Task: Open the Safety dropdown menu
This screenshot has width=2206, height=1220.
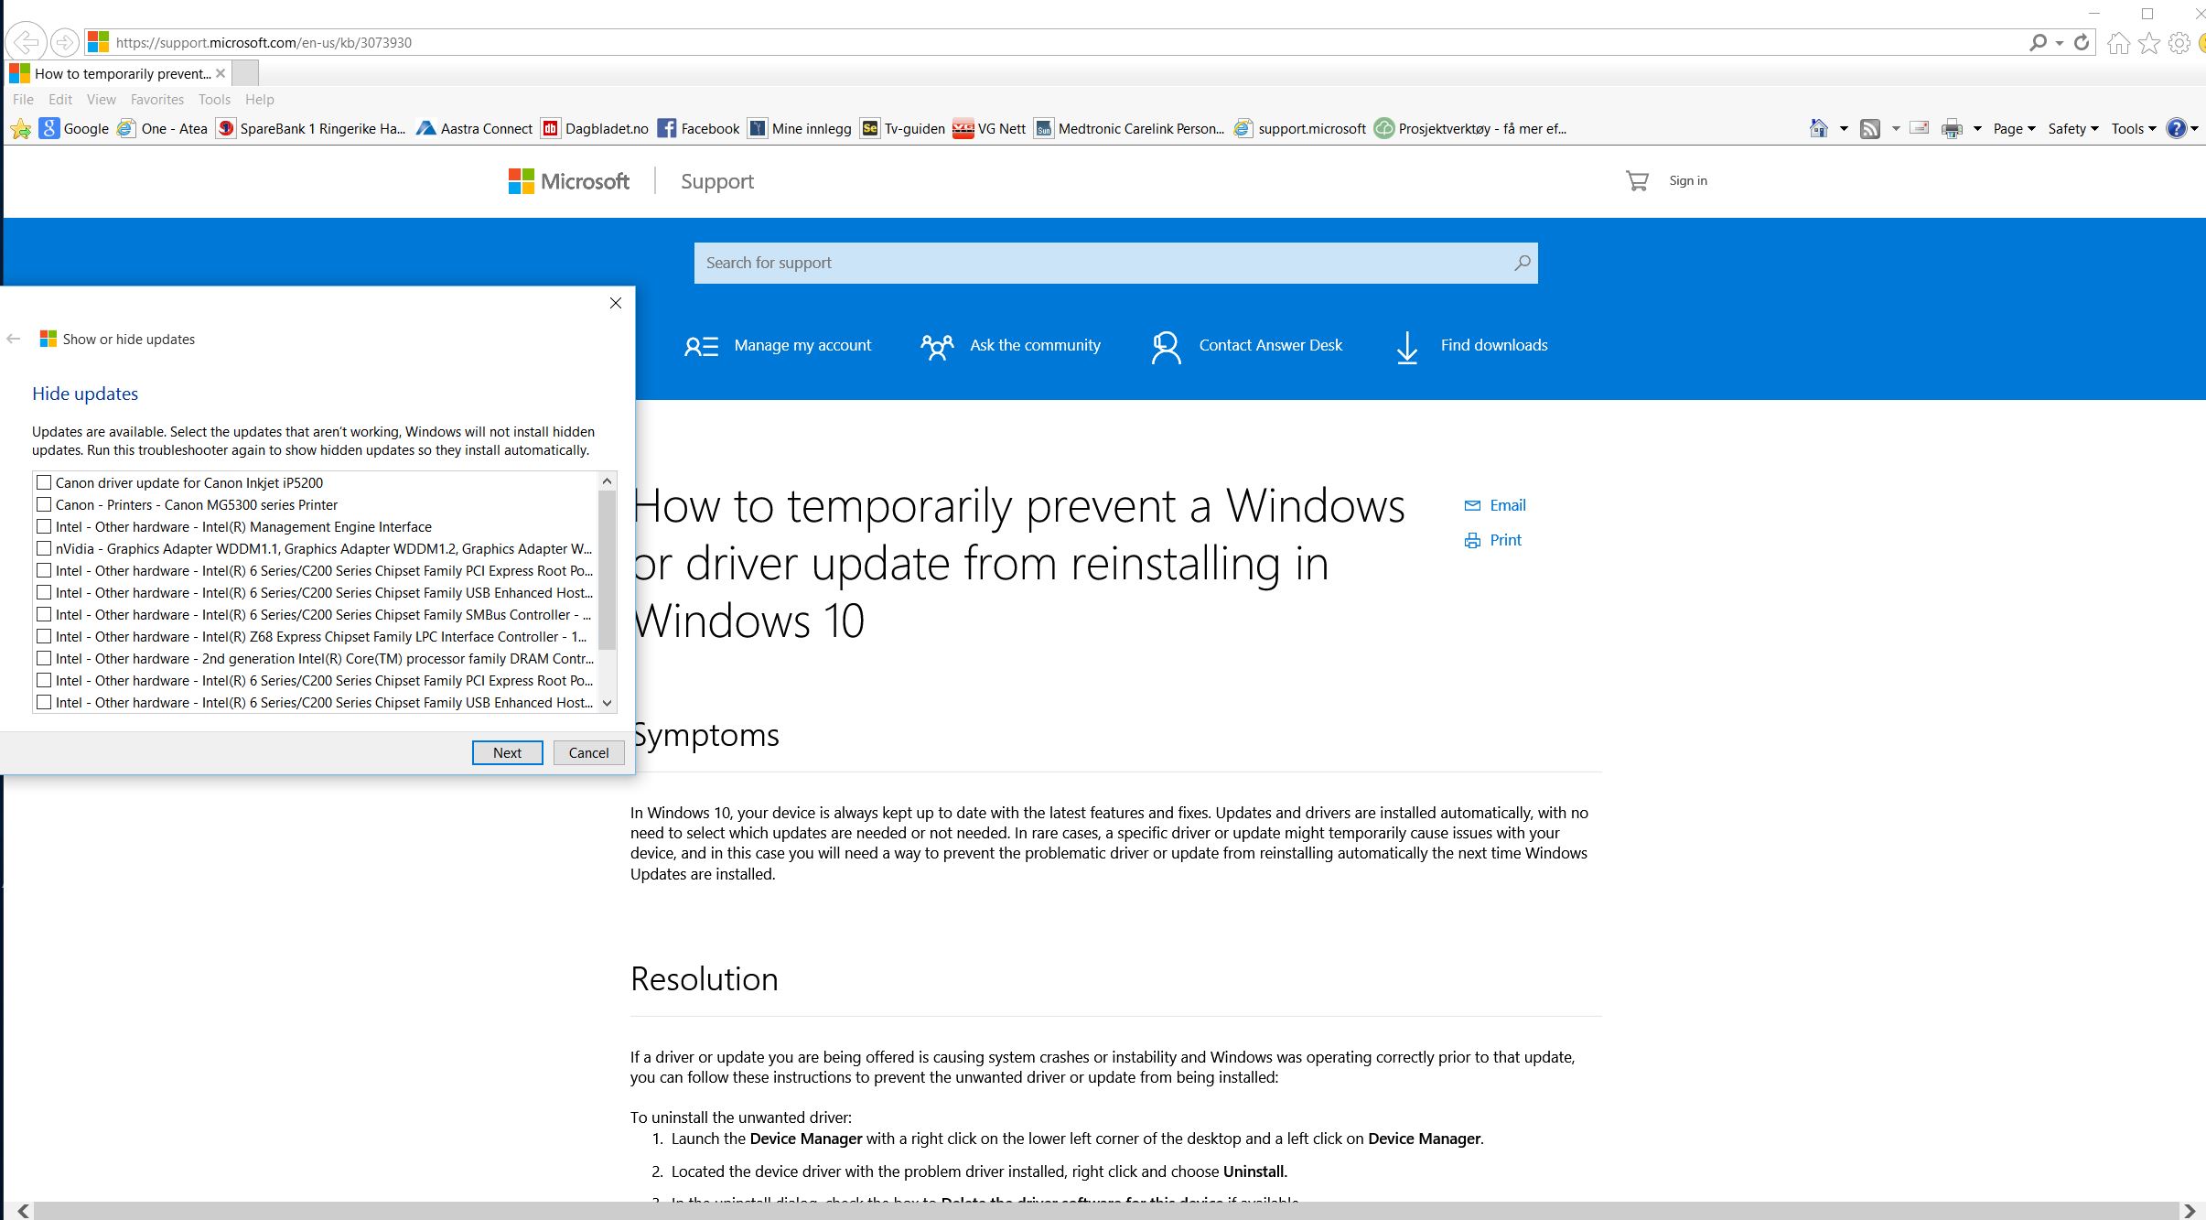Action: [x=2072, y=128]
